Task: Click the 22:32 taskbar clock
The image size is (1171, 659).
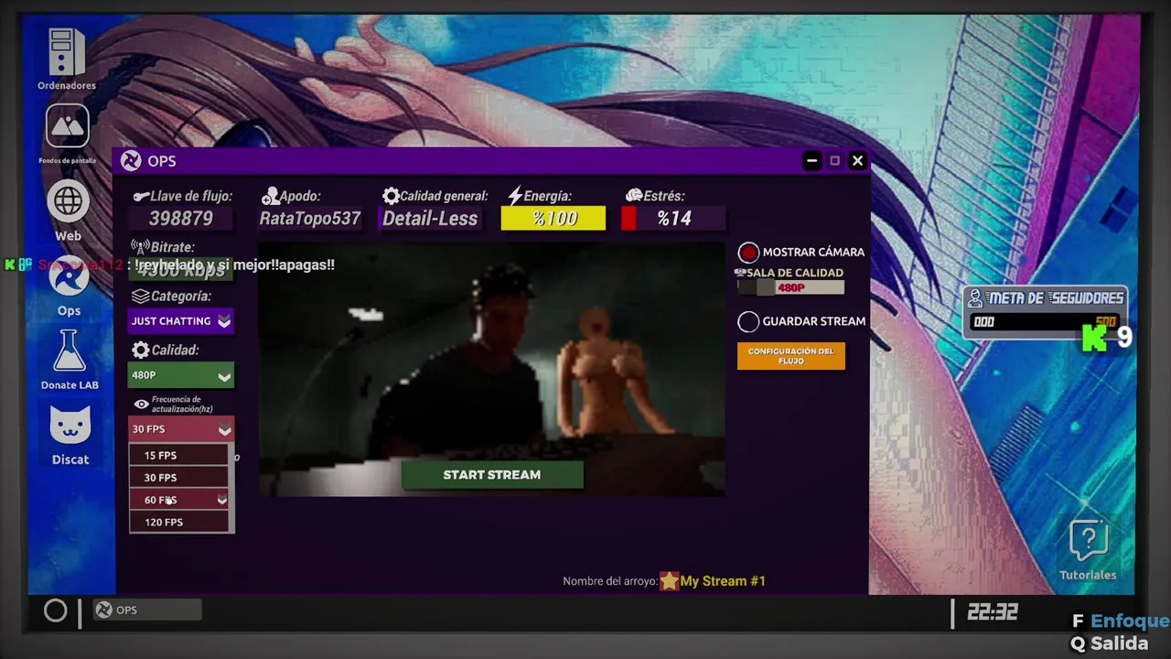Action: 993,612
